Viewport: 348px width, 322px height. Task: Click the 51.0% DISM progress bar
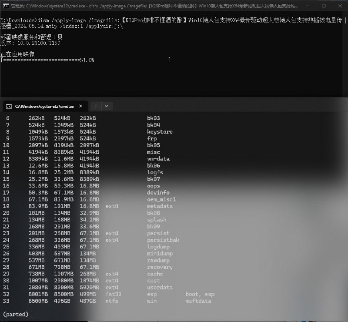click(x=86, y=60)
